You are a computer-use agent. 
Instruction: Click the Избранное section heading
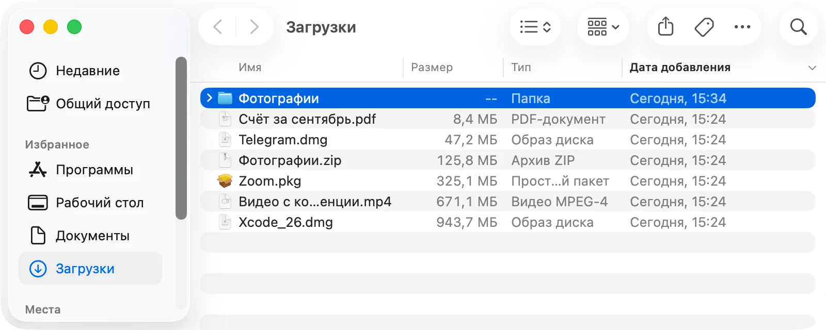pyautogui.click(x=57, y=144)
